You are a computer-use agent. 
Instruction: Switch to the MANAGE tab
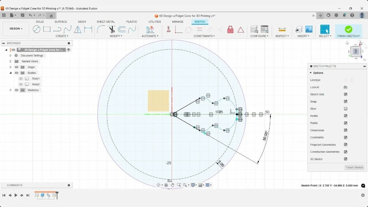(x=178, y=22)
